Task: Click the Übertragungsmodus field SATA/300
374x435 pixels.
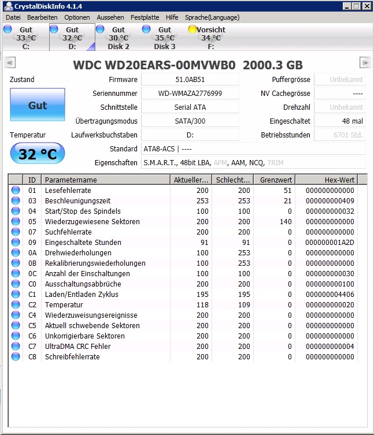Action: tap(190, 121)
